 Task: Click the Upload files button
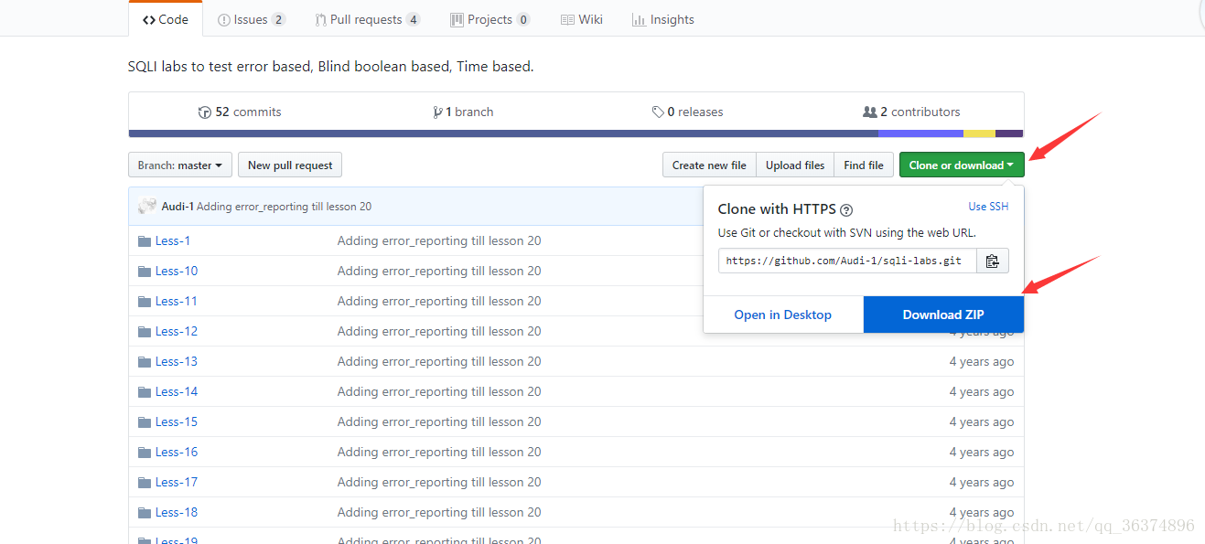[795, 165]
